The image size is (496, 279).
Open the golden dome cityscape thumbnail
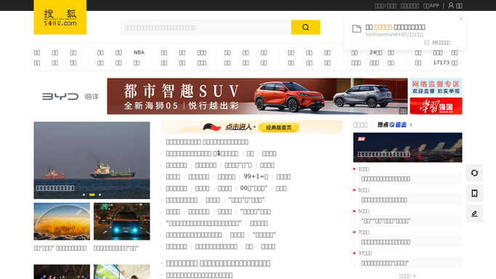coord(62,222)
